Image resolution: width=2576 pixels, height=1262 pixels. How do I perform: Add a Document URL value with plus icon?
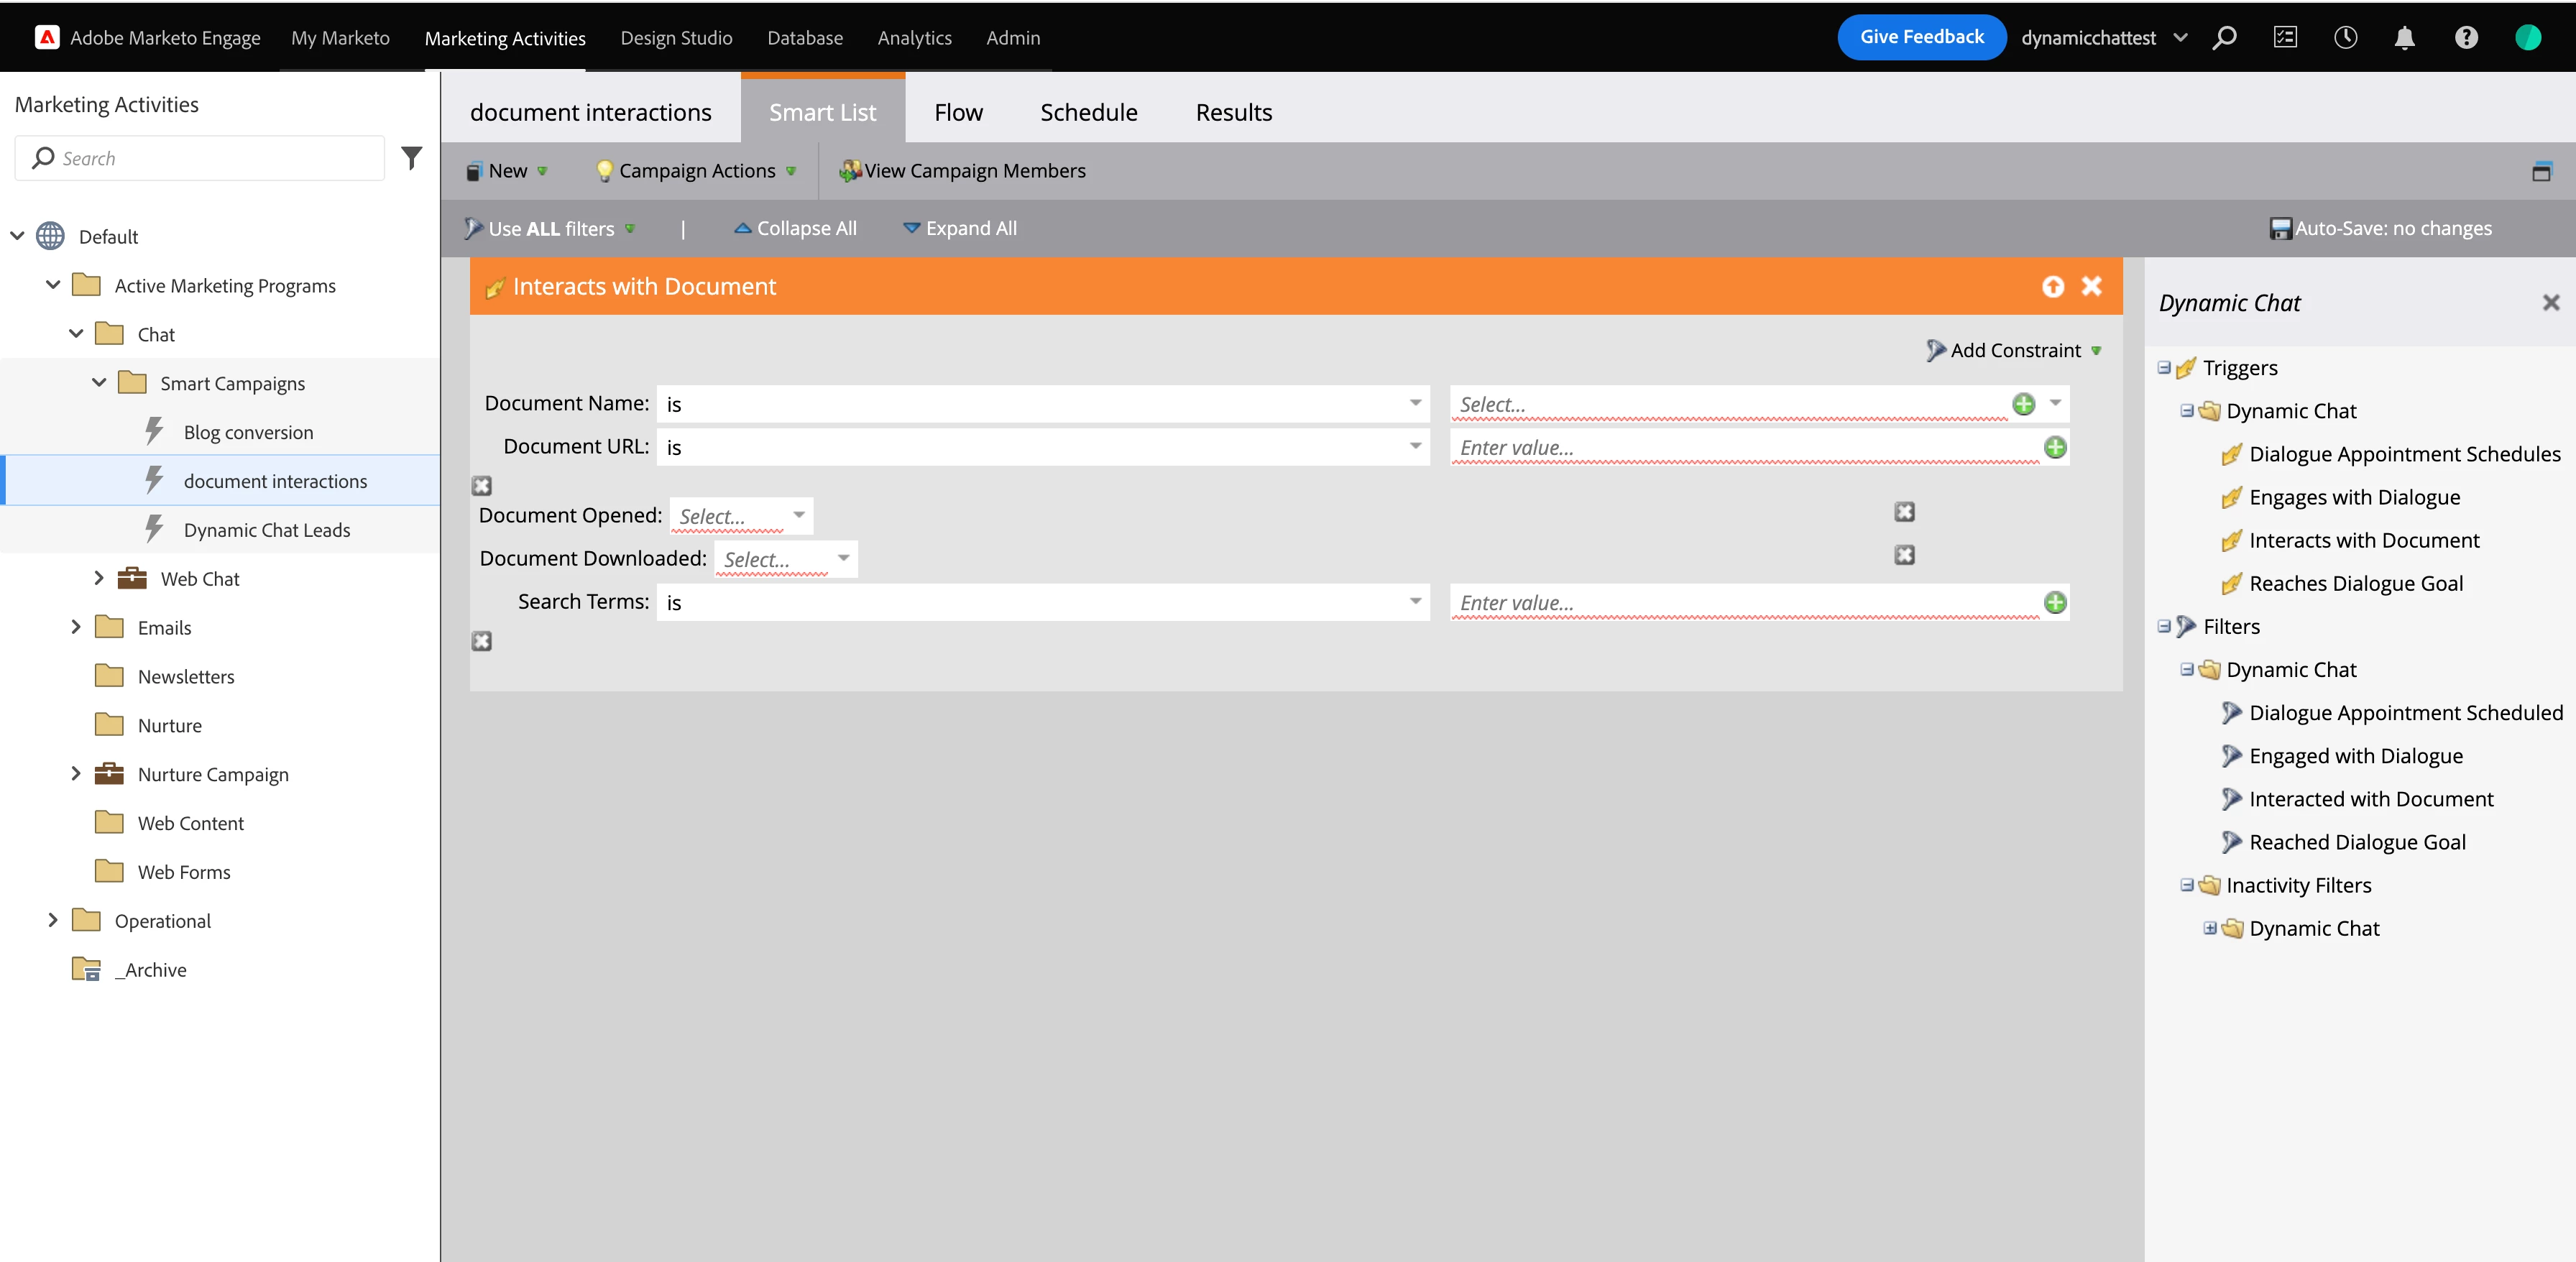(2055, 447)
